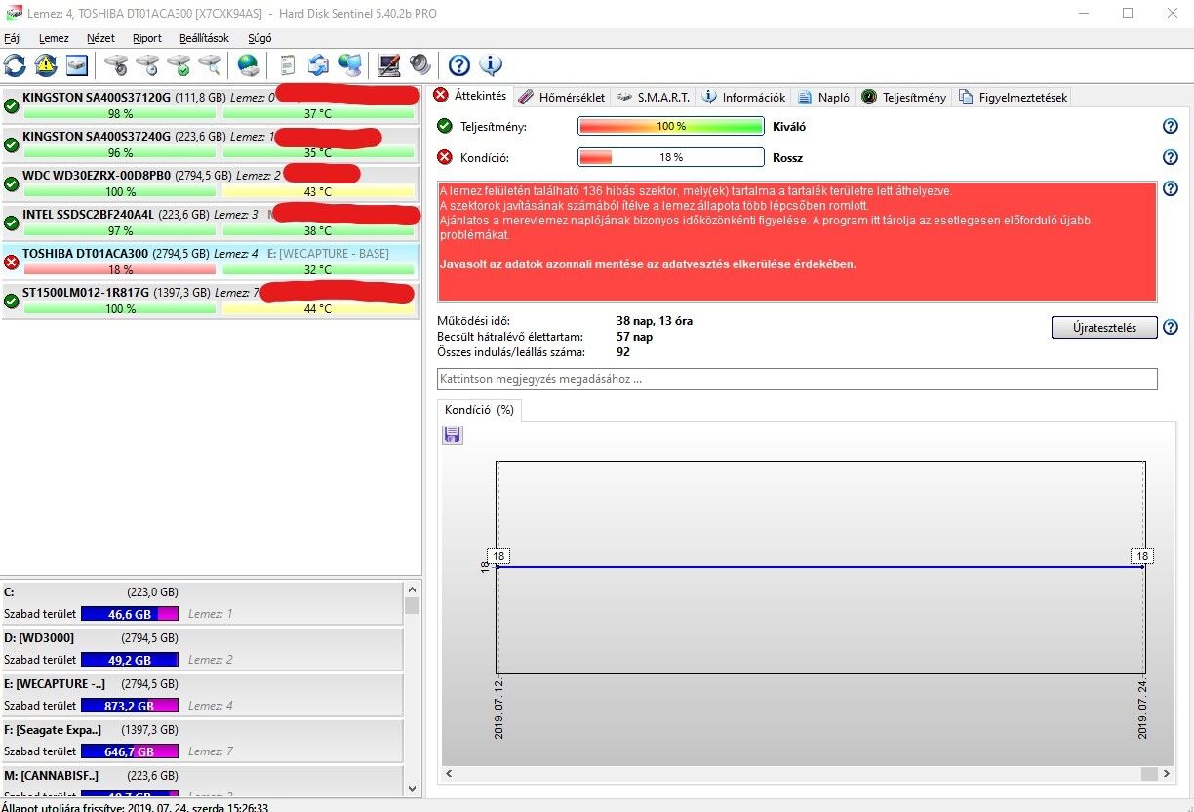Click the 32 °C temperature bar of TOSHIBA
Image resolution: width=1194 pixels, height=812 pixels.
(318, 270)
